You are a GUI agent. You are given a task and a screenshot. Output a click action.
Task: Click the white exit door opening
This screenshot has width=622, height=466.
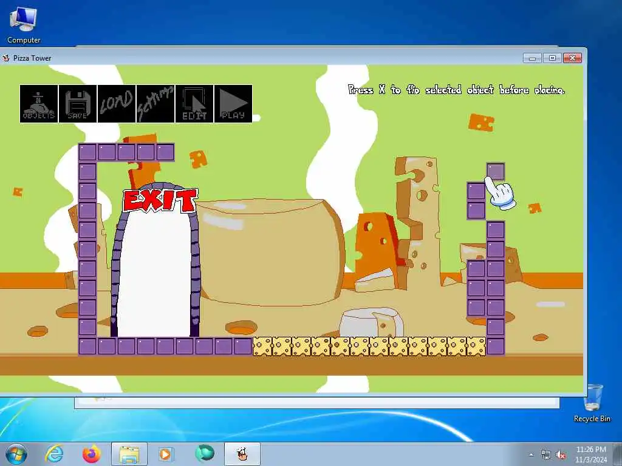[155, 274]
